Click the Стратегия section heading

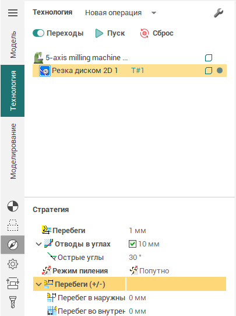[51, 210]
